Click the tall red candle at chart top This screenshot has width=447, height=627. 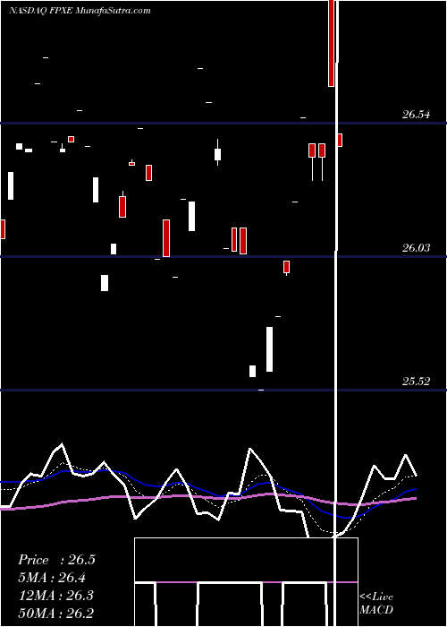click(x=332, y=43)
